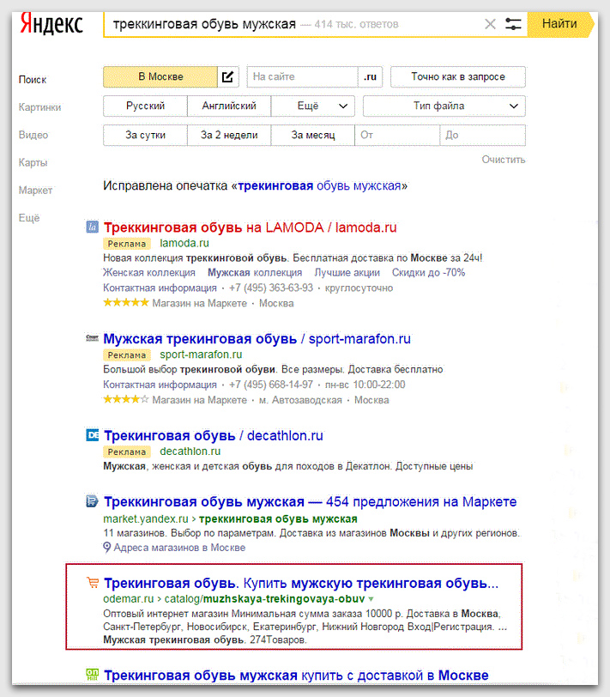Open advanced search settings sliders icon
610x697 pixels.
click(x=513, y=24)
